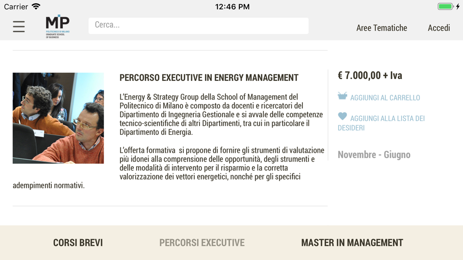
Task: Tap the 12:46 PM status clock
Action: (x=232, y=6)
